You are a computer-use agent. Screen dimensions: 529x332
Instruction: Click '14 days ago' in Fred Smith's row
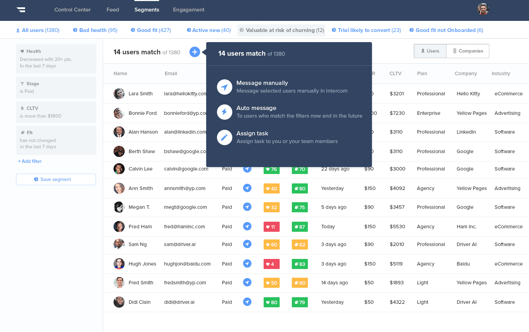[335, 283]
